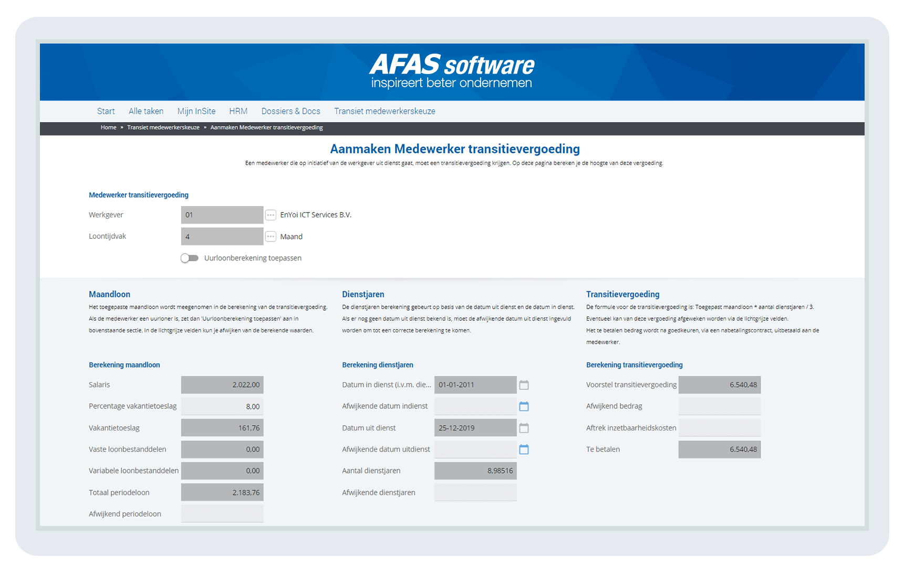Go to Home via the breadcrumb
Image resolution: width=904 pixels, height=579 pixels.
(108, 127)
